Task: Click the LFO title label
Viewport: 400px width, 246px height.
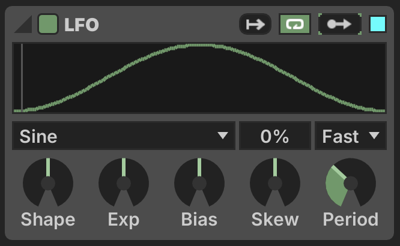Action: pos(82,25)
